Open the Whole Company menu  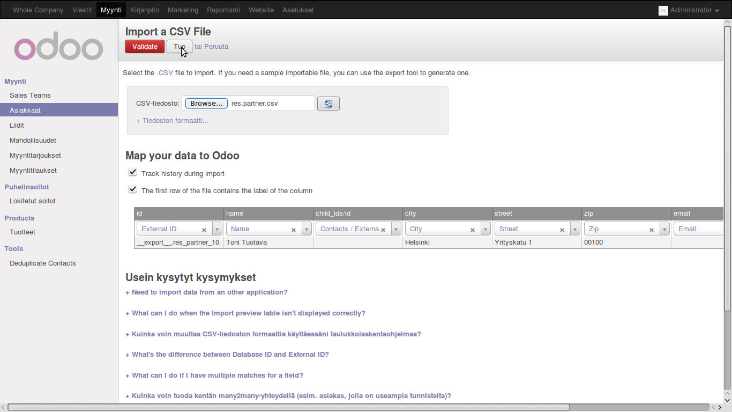pos(38,10)
